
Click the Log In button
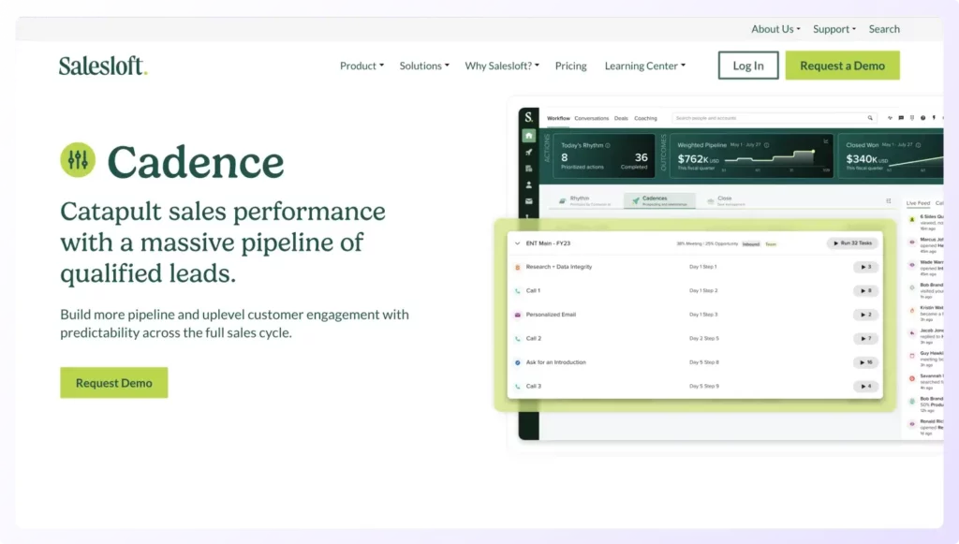[748, 66]
